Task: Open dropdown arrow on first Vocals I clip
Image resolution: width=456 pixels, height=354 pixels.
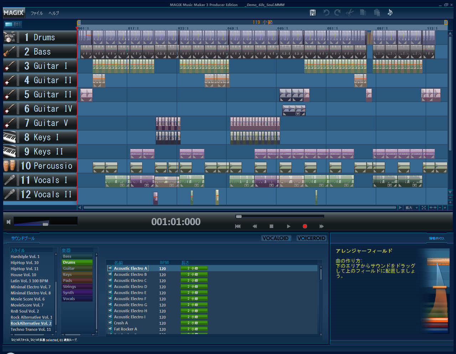Action: [x=122, y=185]
